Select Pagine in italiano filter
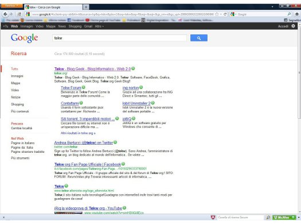This screenshot has width=301, height=224. point(23,143)
